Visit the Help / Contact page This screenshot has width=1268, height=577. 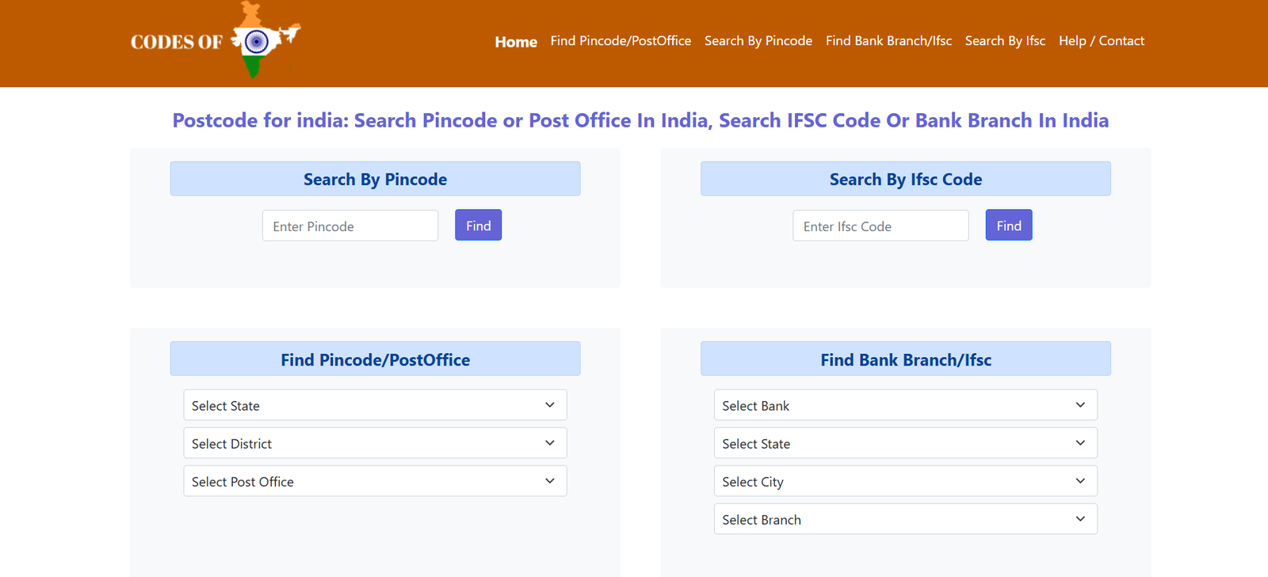(1101, 41)
